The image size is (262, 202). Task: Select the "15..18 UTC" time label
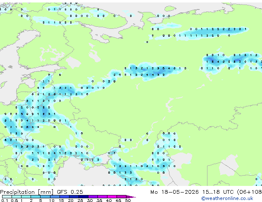218,192
